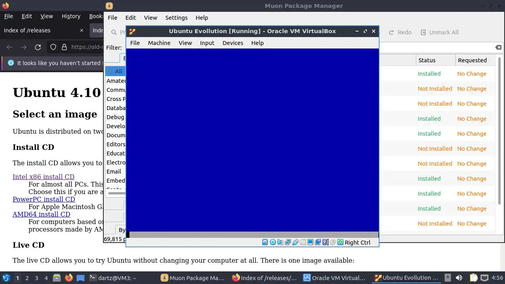Switch to the Muon Package Manager taskbar entry
505x284 pixels.
pos(192,278)
